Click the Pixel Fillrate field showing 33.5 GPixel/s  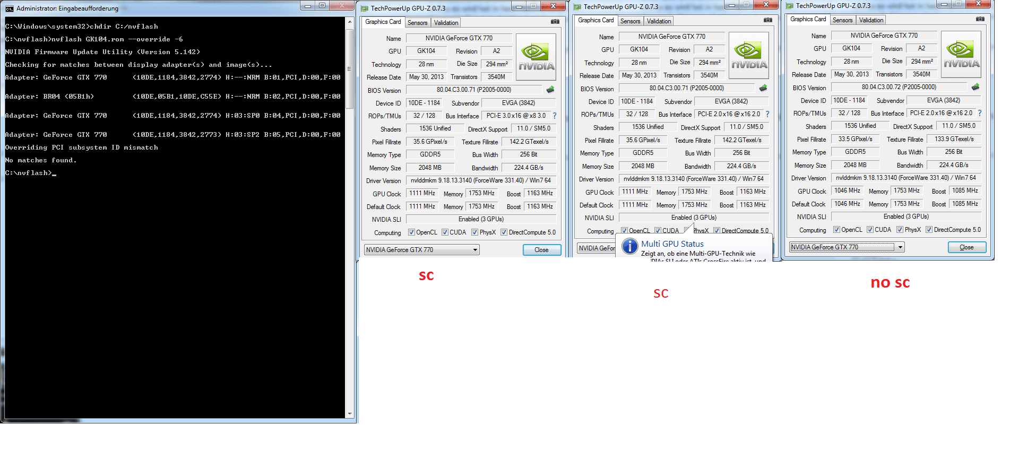coord(856,139)
